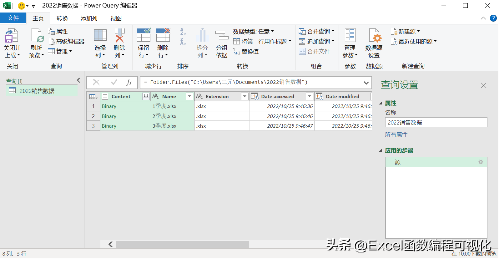499x259 pixels.
Task: Switch to the View (视图) tab
Action: point(116,18)
